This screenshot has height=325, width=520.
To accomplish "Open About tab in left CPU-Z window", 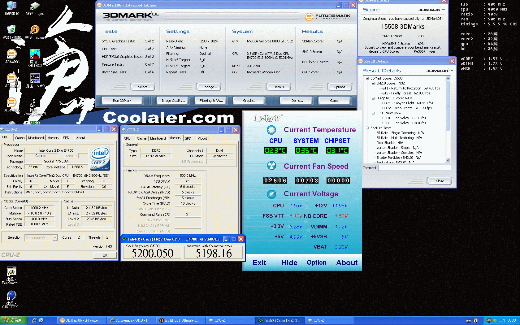I will pyautogui.click(x=80, y=138).
